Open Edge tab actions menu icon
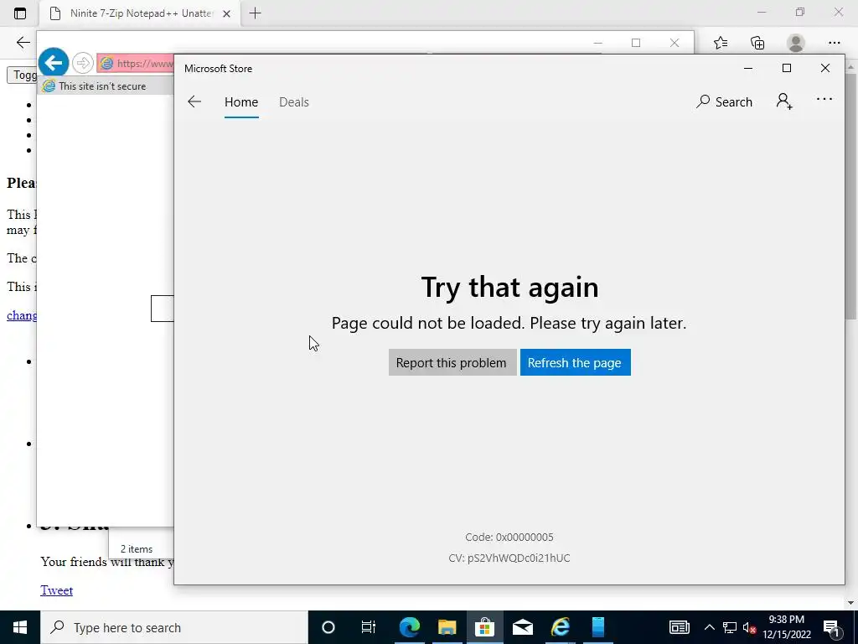The image size is (858, 644). point(20,13)
